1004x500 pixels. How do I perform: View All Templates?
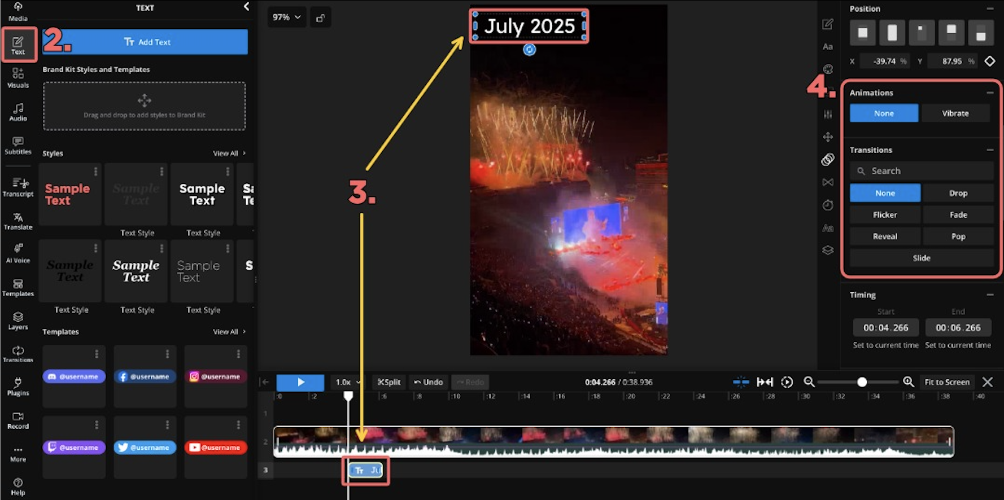(229, 332)
